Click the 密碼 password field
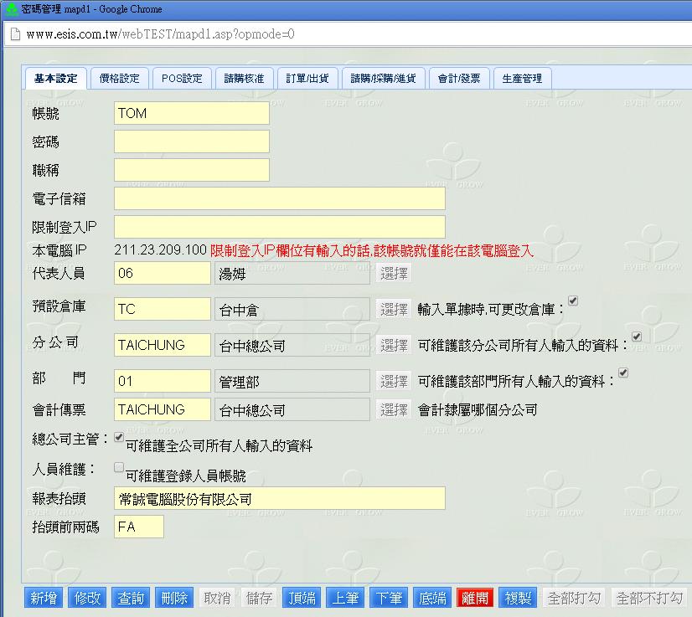Image resolution: width=692 pixels, height=617 pixels. coord(192,141)
